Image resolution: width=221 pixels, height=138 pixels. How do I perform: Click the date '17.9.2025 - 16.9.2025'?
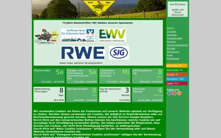[x=118, y=82]
